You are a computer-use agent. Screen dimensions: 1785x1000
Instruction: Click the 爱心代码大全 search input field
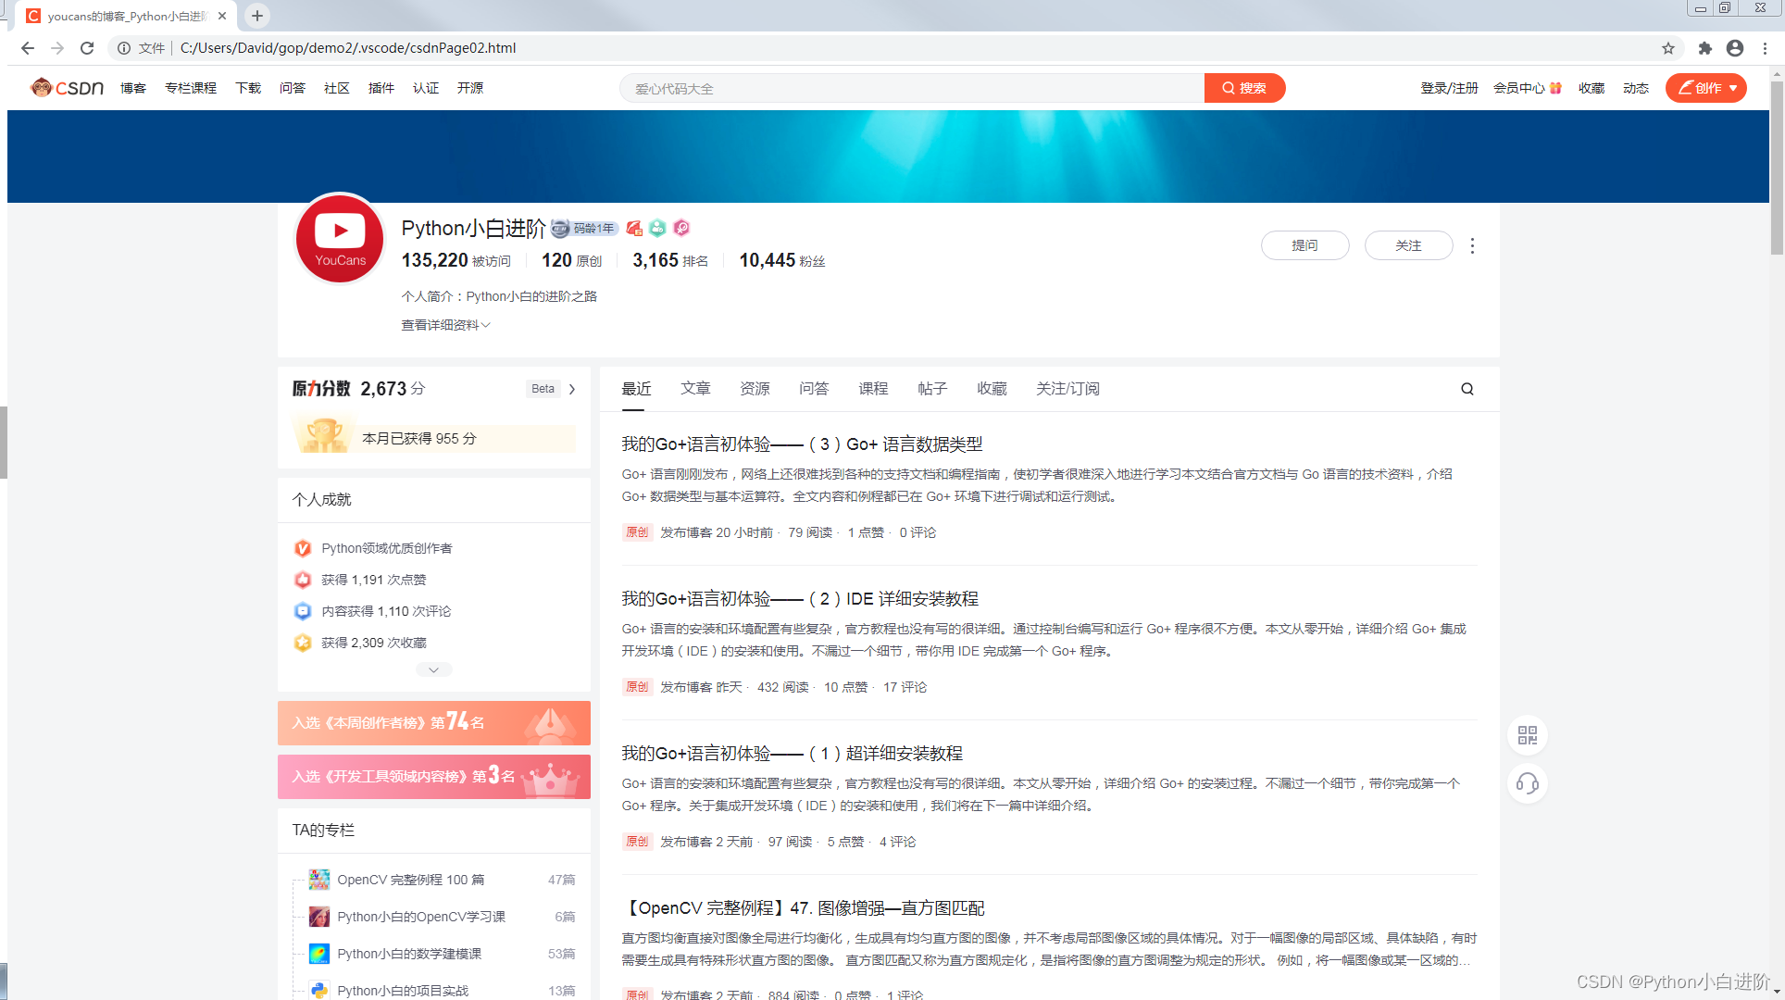click(x=912, y=87)
